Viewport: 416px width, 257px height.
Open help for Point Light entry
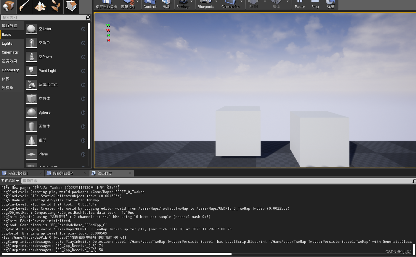[83, 71]
